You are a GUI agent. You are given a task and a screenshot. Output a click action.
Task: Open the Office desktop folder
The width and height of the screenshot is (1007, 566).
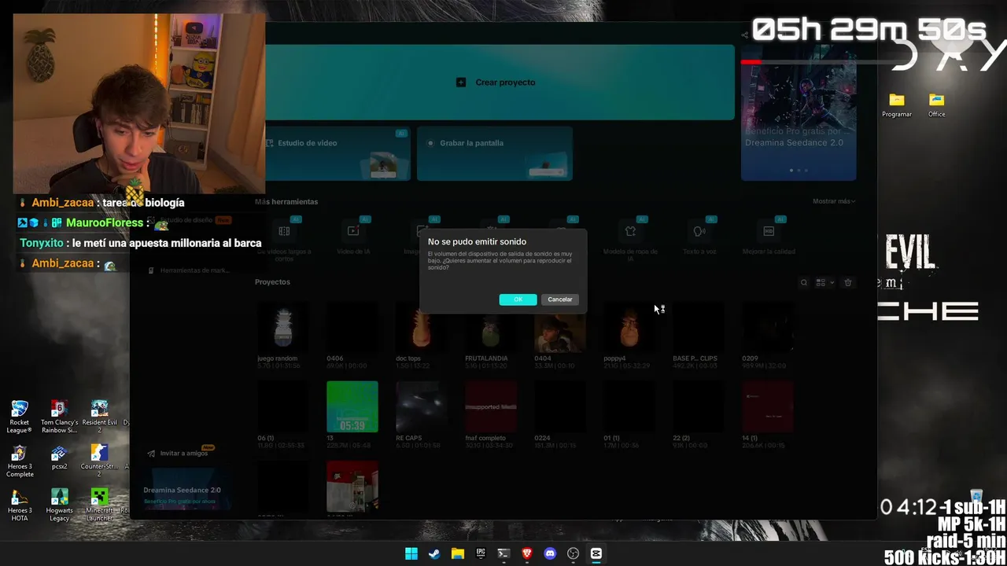936,105
